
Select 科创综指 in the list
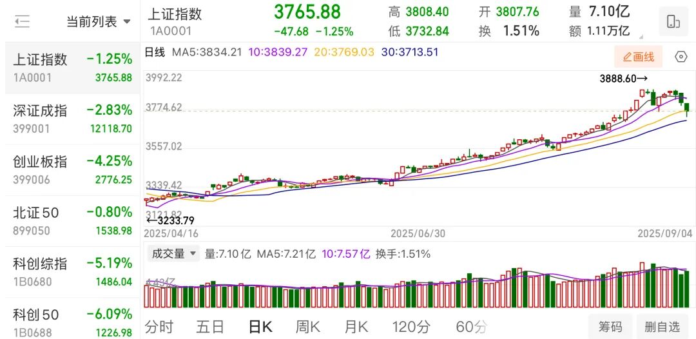(x=72, y=272)
